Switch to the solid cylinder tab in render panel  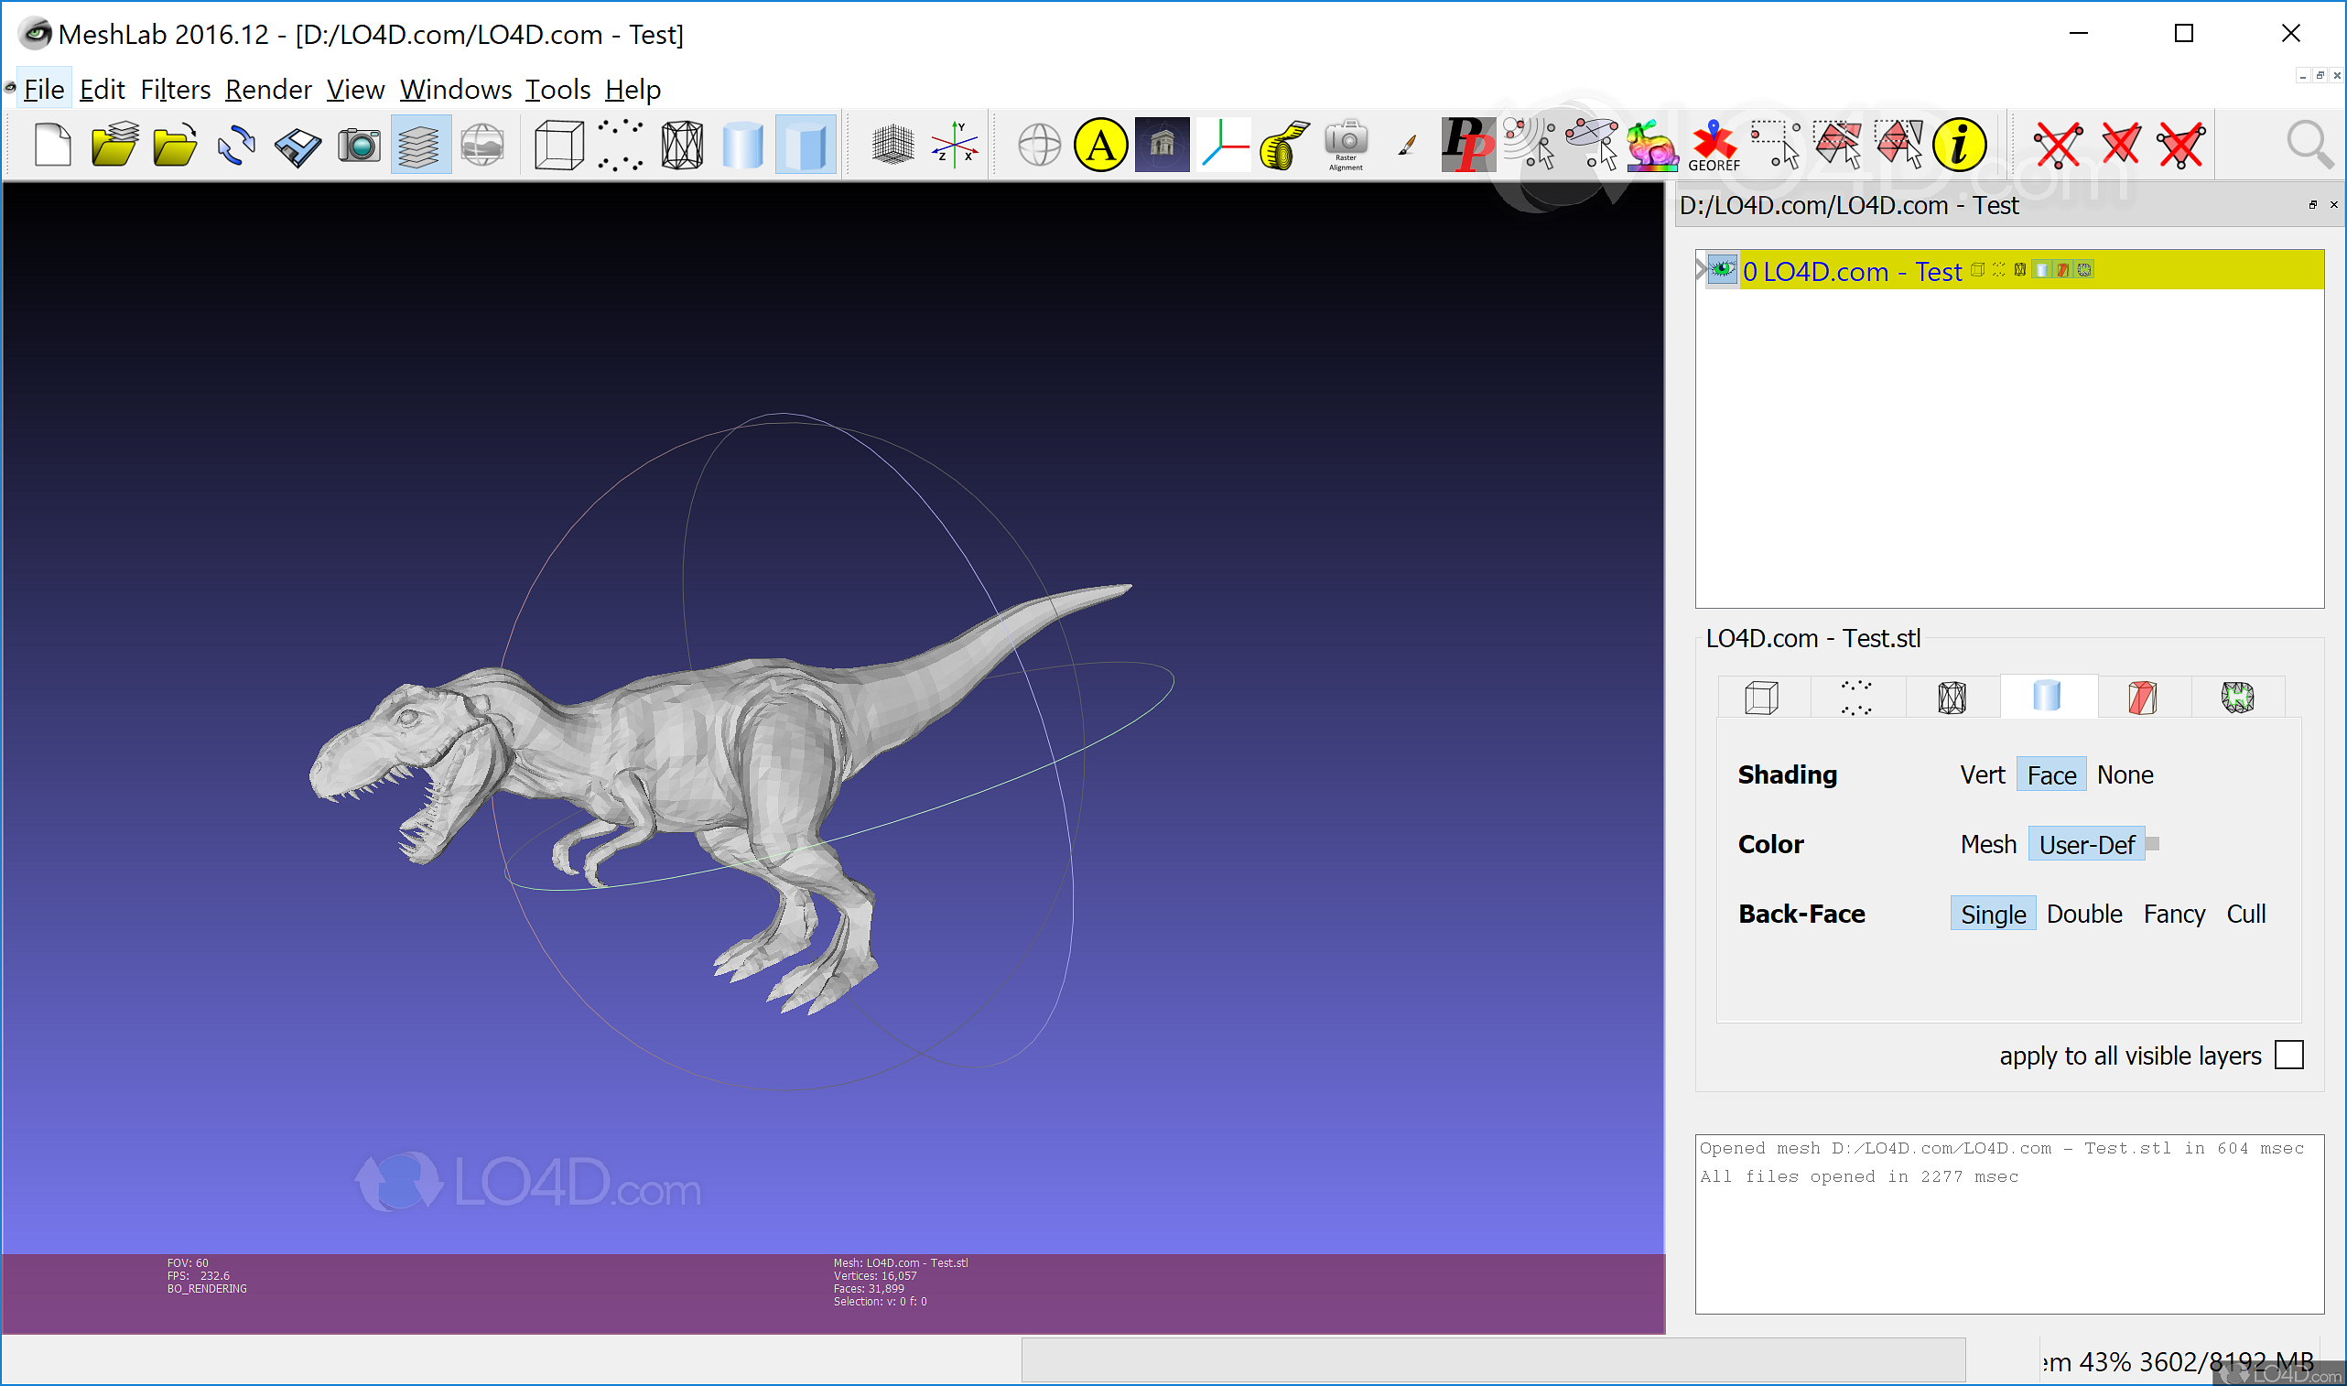(x=2047, y=696)
